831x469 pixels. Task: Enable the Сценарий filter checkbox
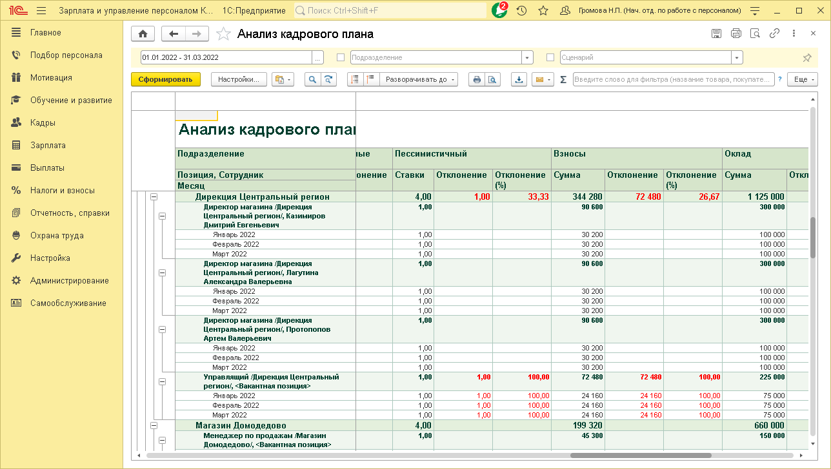point(550,57)
